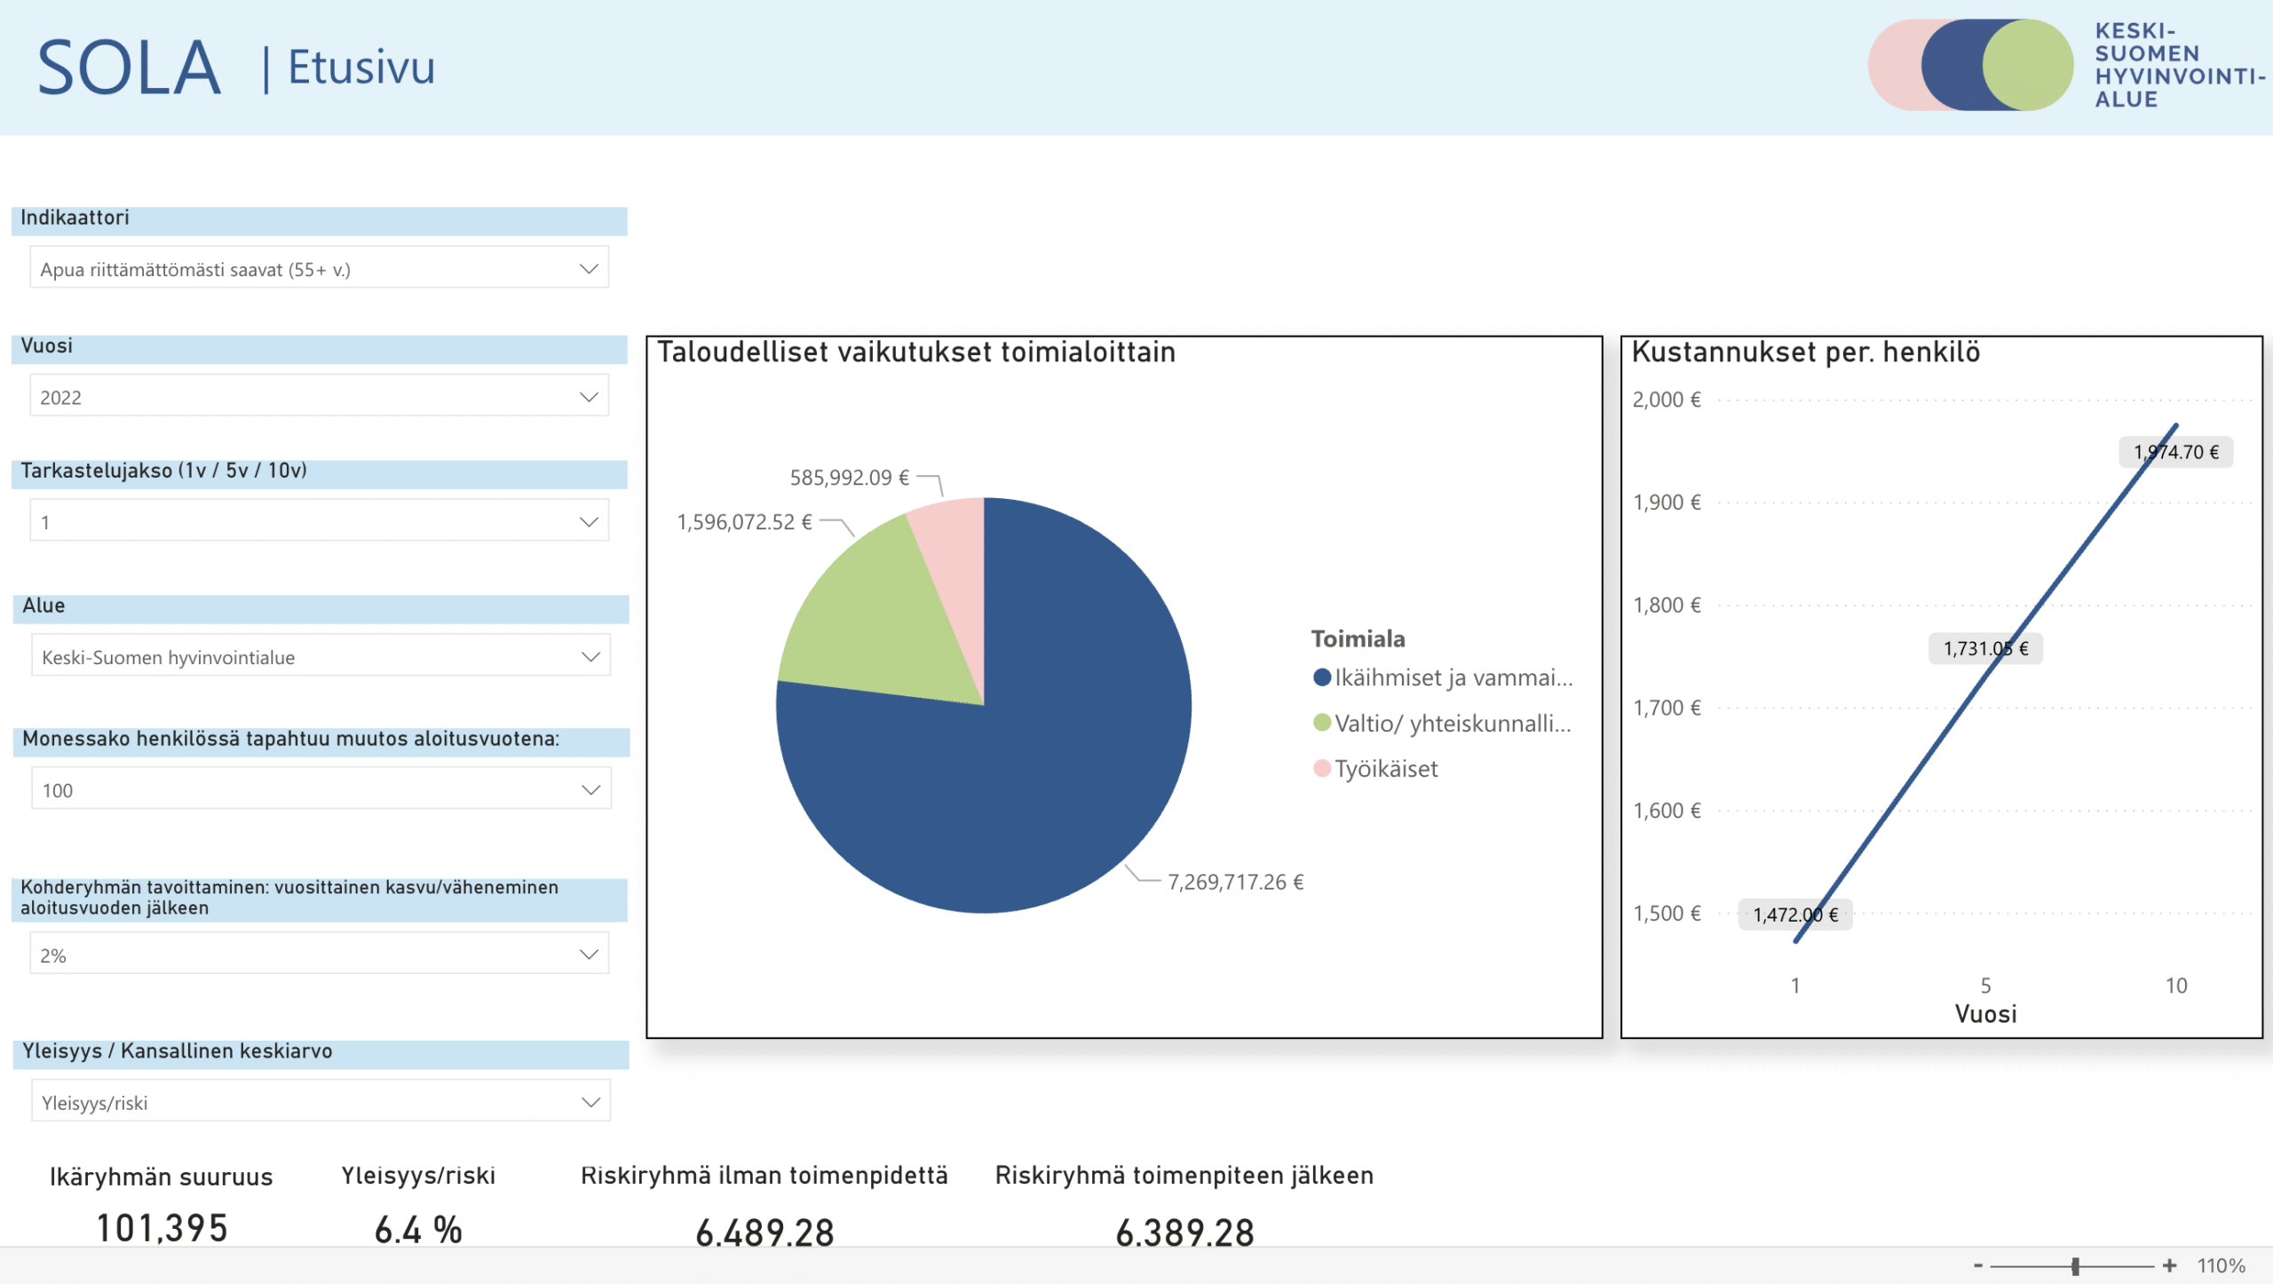
Task: Click the green Valtio legend marker
Action: point(1321,723)
